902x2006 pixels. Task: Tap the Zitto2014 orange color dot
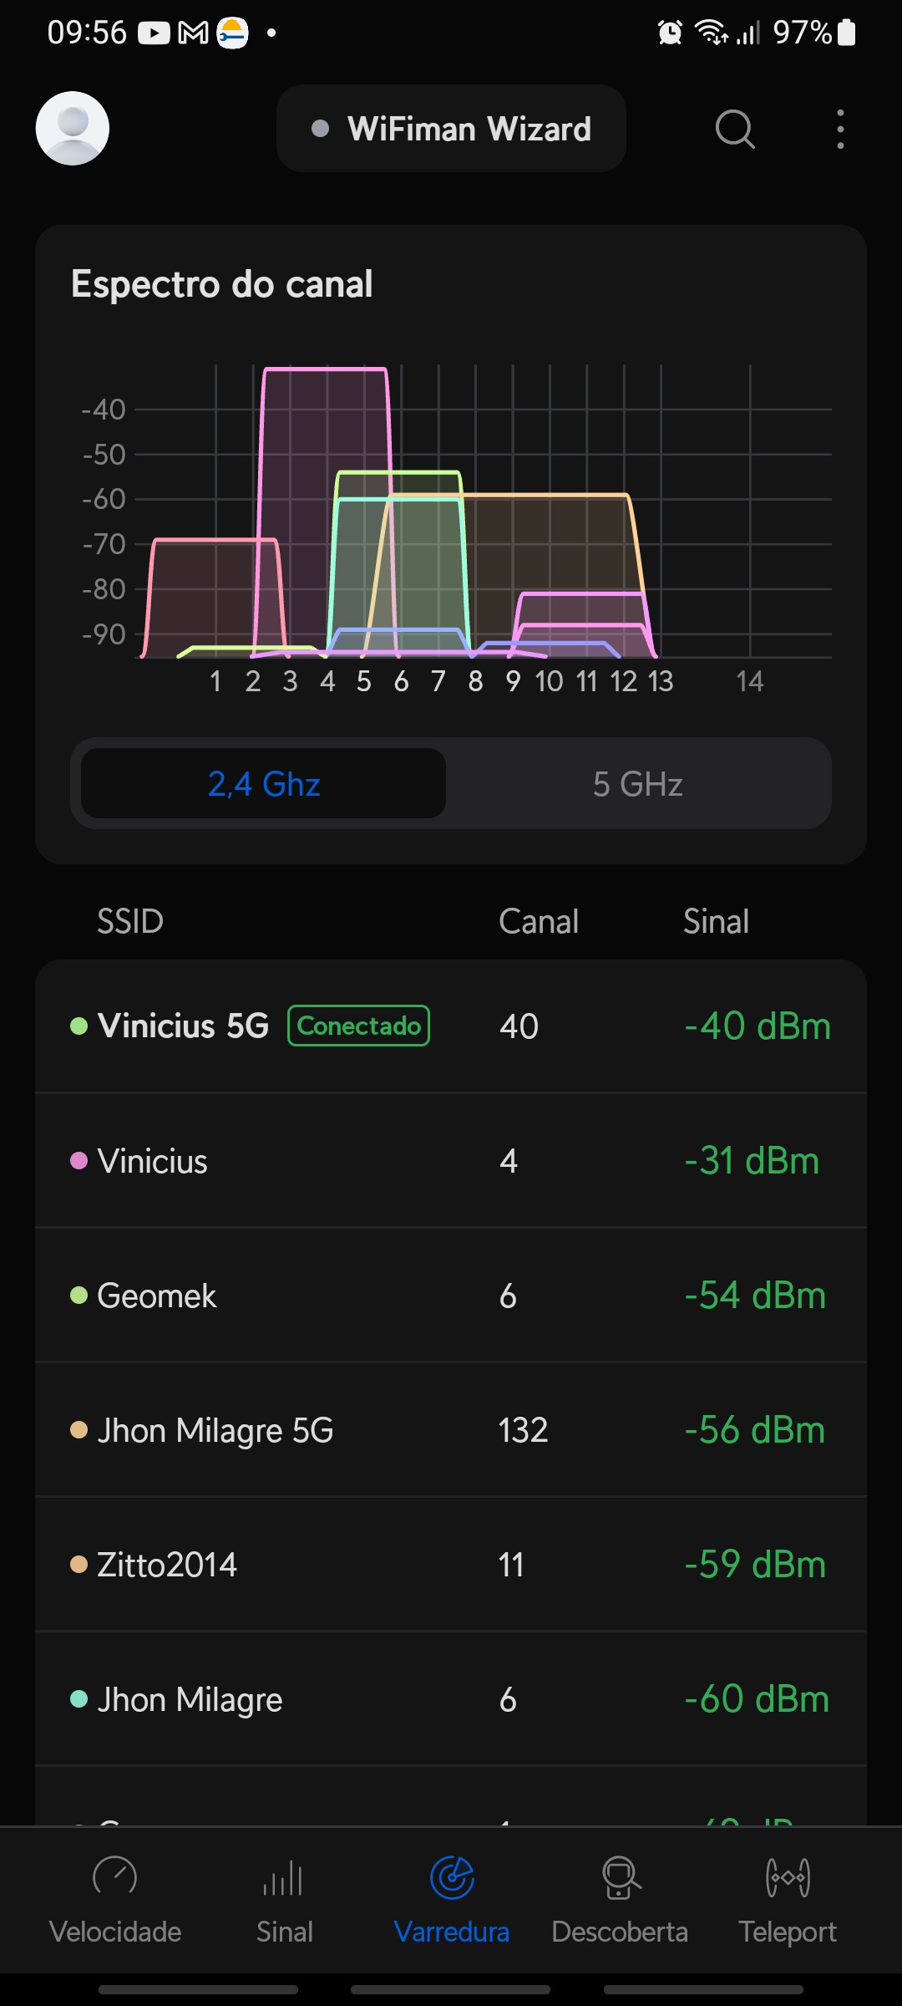pyautogui.click(x=79, y=1564)
